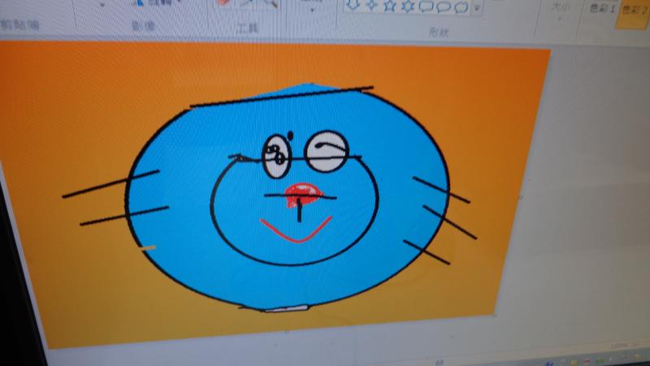The width and height of the screenshot is (650, 366).
Task: Open the brushes dropdown arrow
Action: (x=312, y=9)
